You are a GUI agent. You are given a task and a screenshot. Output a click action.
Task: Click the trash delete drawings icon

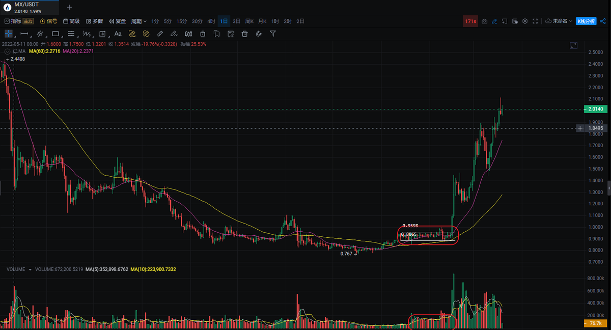click(244, 34)
